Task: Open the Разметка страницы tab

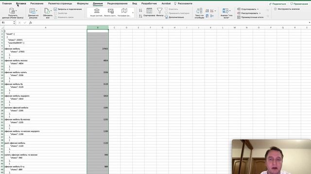Action: coord(60,3)
